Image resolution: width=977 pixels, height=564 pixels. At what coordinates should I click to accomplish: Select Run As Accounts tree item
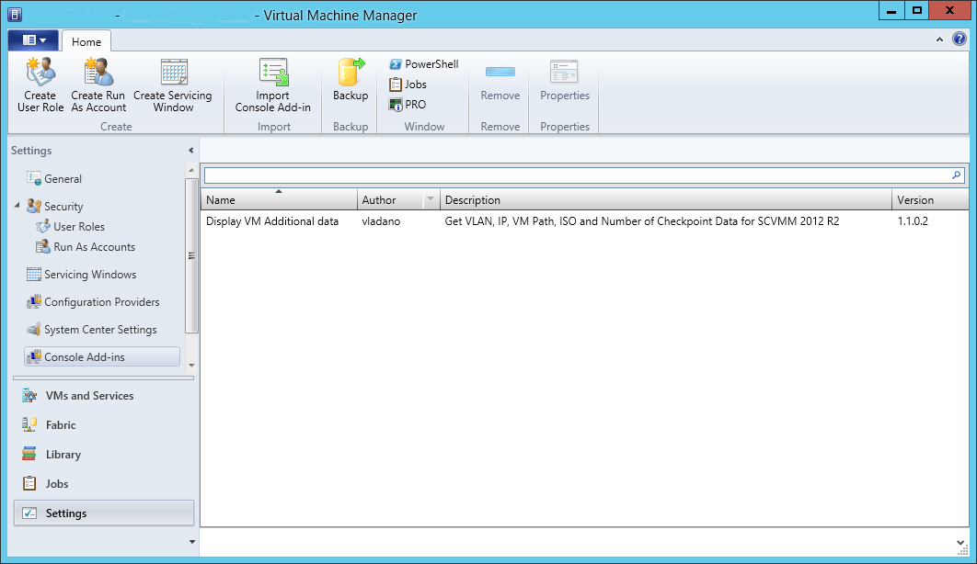(86, 247)
